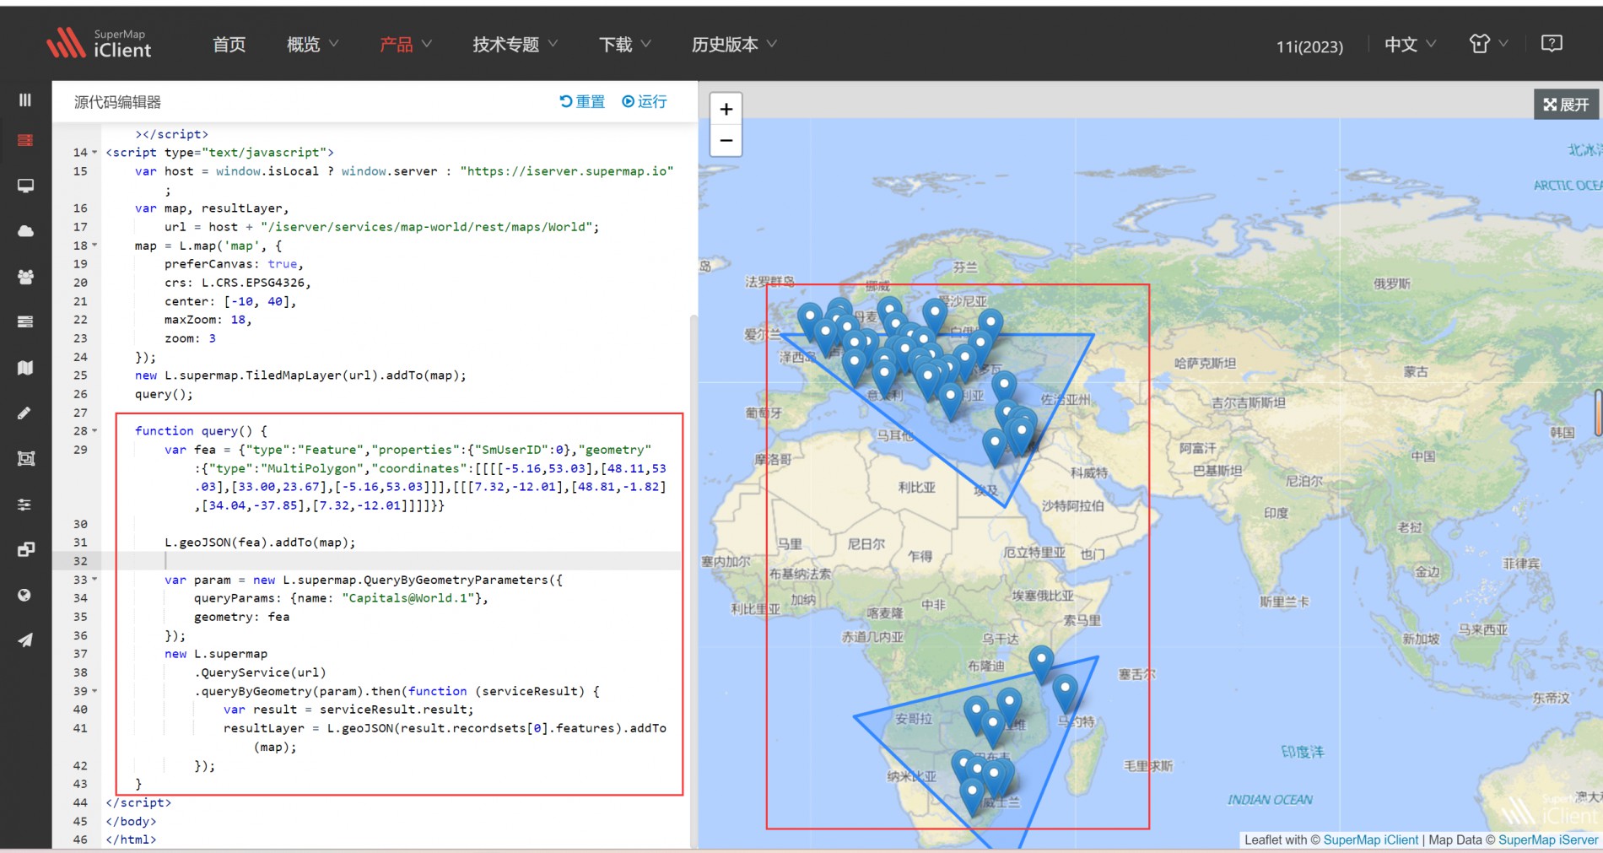Open the 历史版本 history versions menu
The width and height of the screenshot is (1603, 853).
[734, 45]
